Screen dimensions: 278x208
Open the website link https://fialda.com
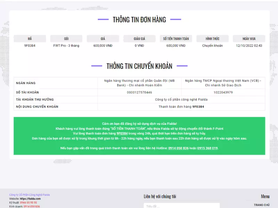(x=30, y=199)
